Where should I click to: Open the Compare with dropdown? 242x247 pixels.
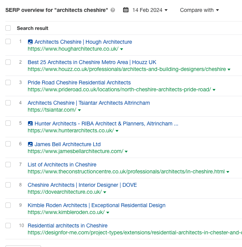pyautogui.click(x=199, y=10)
